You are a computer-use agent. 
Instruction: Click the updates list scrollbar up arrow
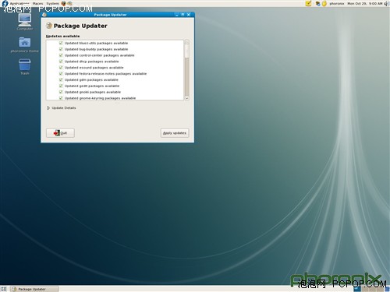coord(186,42)
